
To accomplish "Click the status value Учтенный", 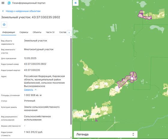I will 29,101.
